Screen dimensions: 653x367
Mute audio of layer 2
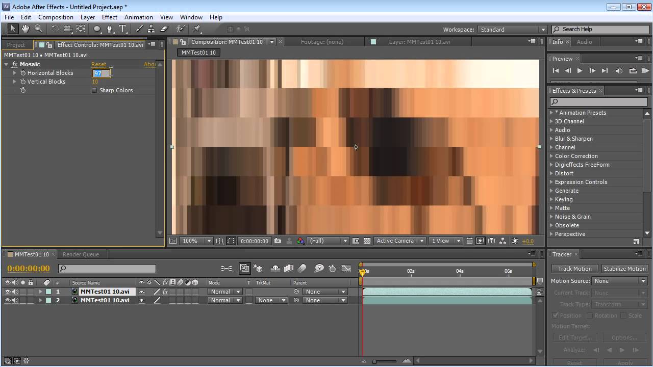(x=15, y=300)
